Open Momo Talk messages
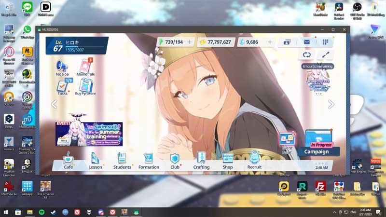The height and width of the screenshot is (217, 386). pos(86,67)
